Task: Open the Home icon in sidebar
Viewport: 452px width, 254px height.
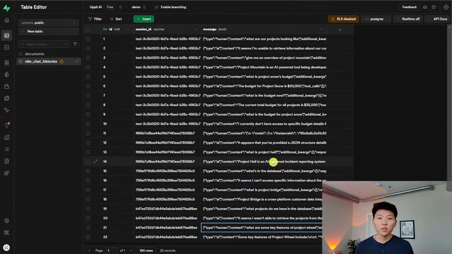Action: 7,20
